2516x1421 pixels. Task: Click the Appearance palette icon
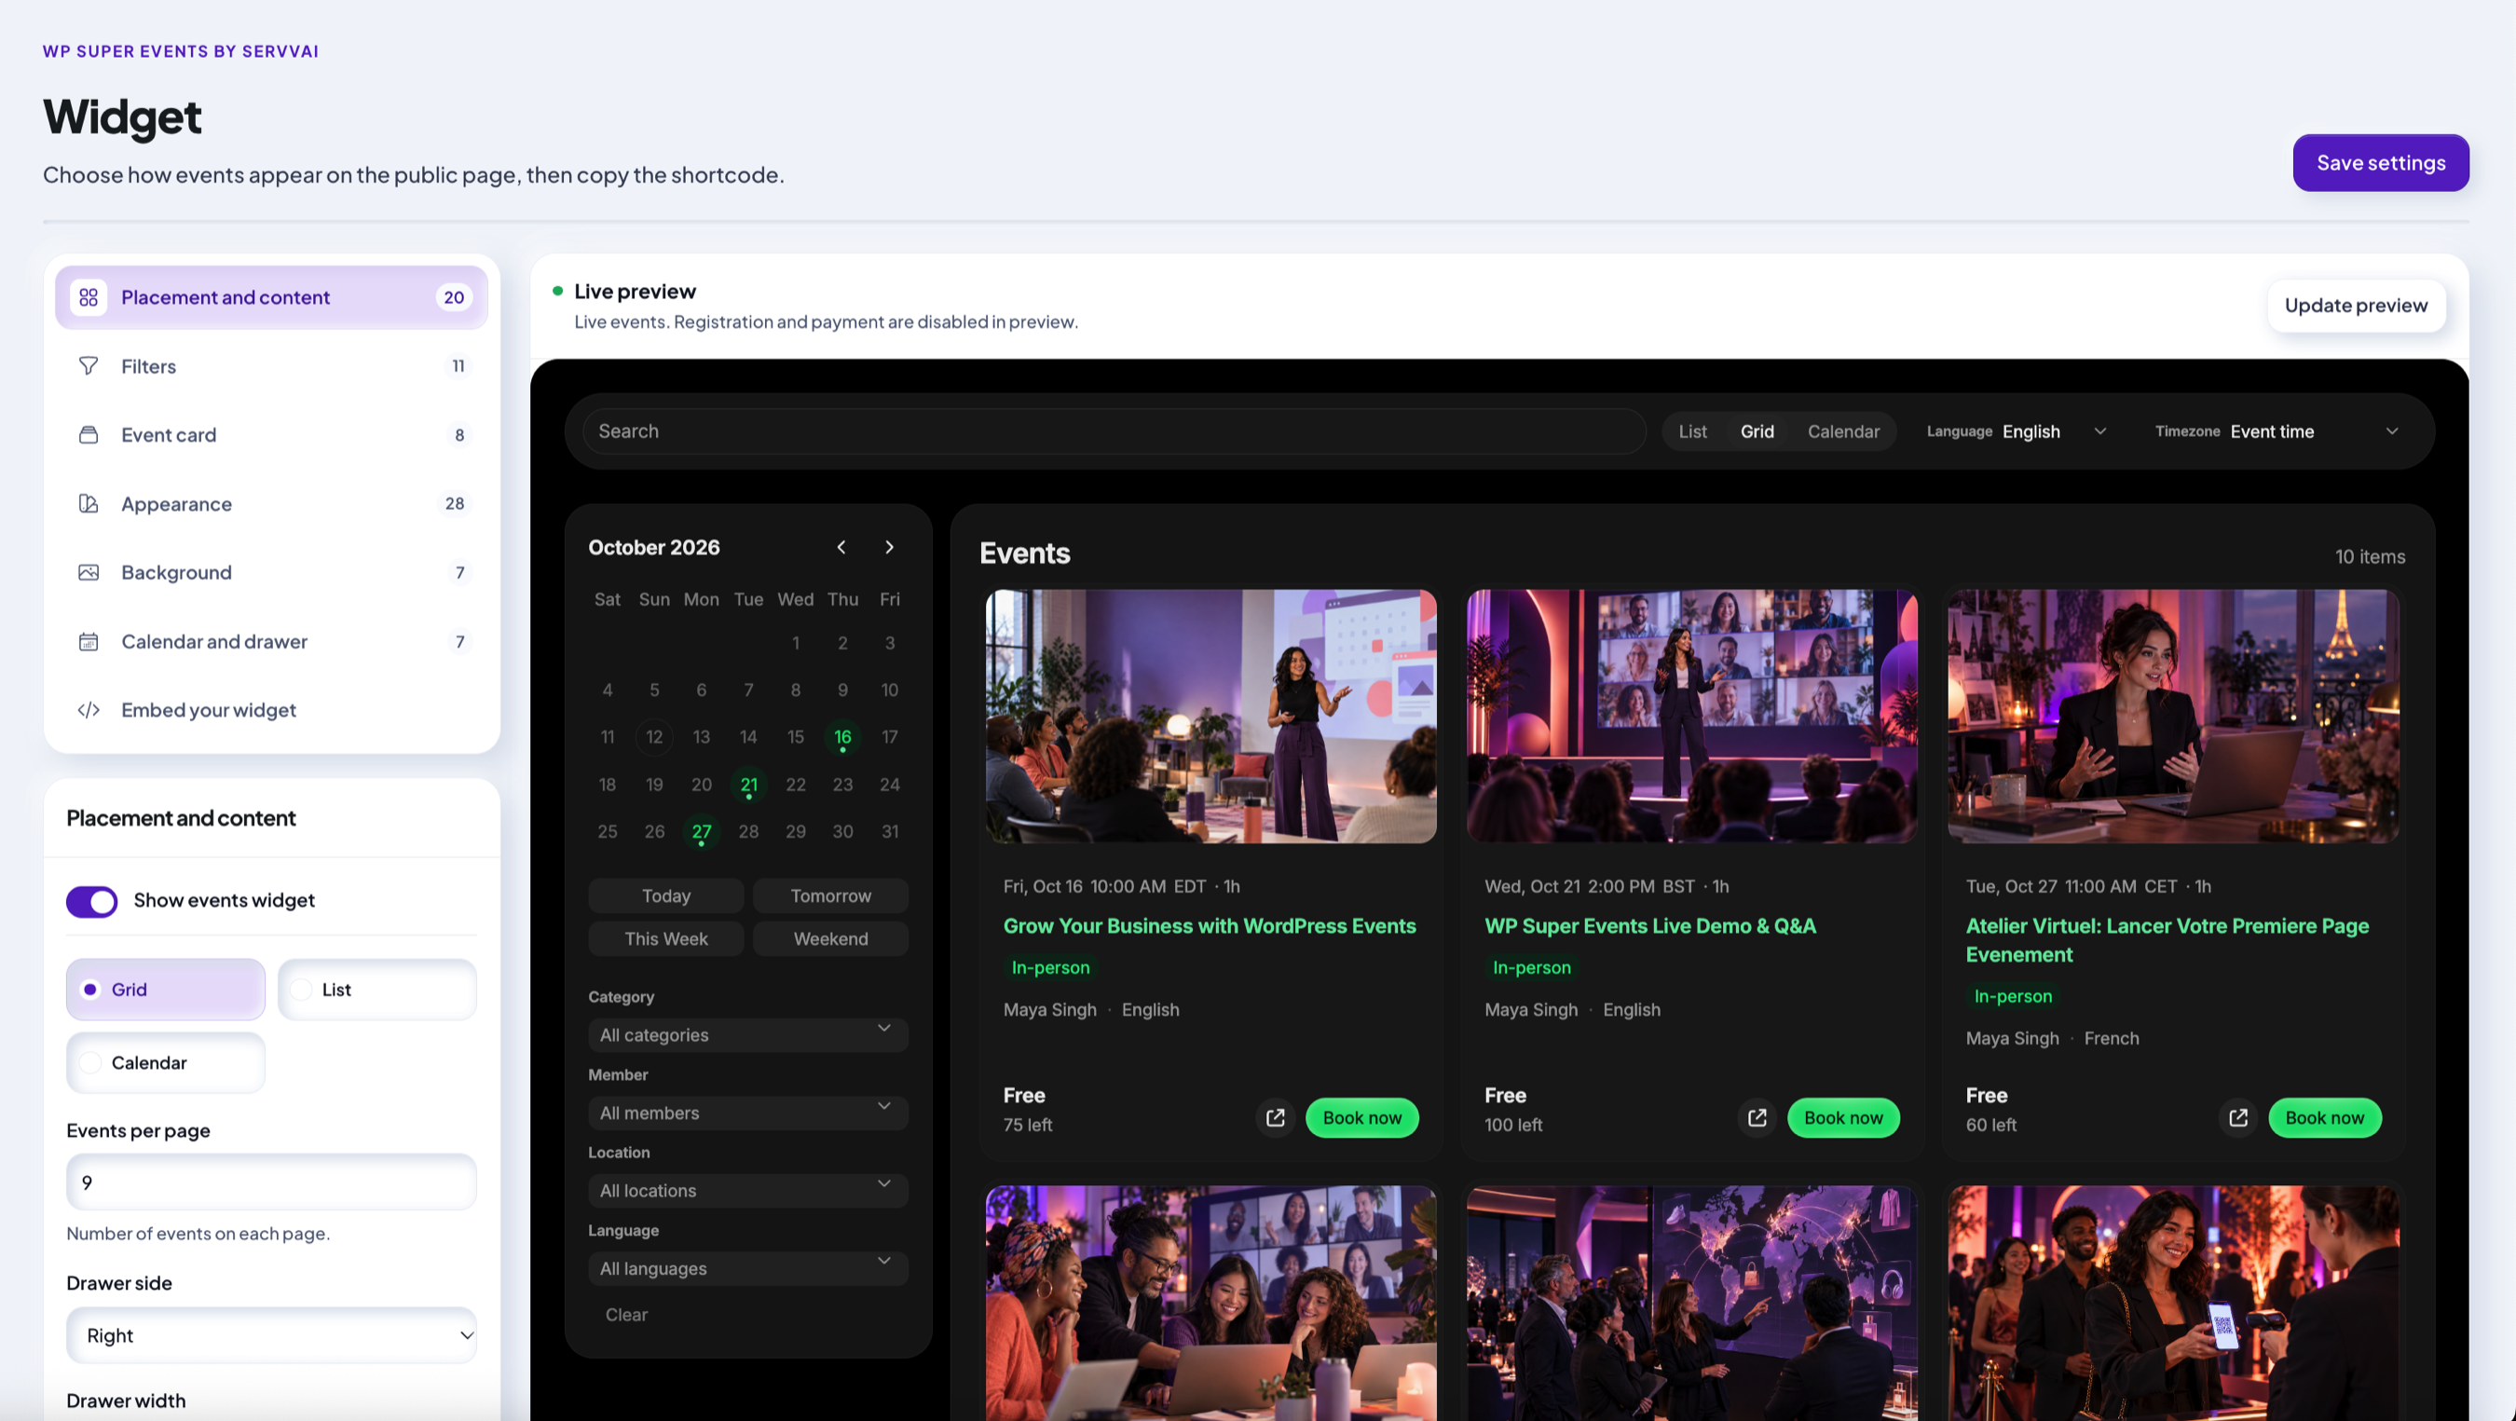point(88,504)
